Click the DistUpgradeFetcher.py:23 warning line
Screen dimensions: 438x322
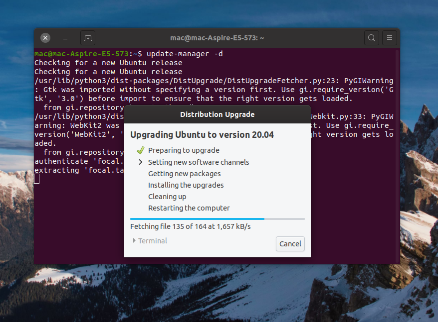click(214, 81)
